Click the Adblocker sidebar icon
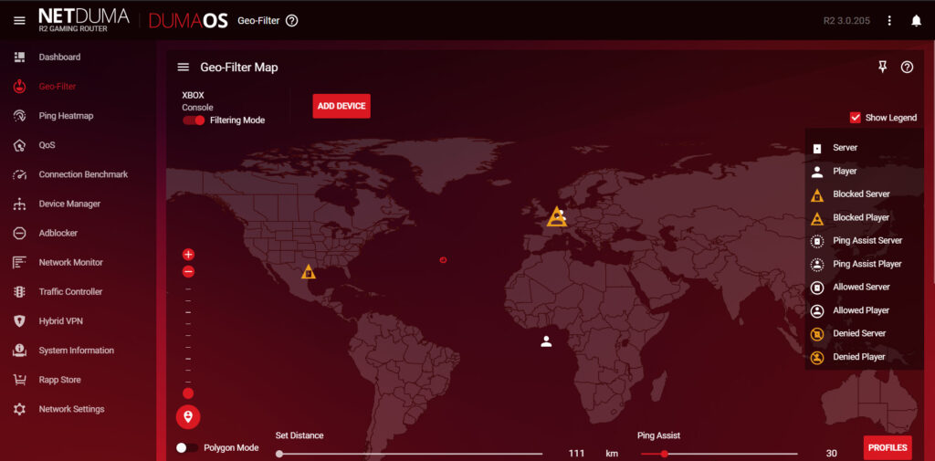Viewport: 935px width, 461px height. [20, 233]
